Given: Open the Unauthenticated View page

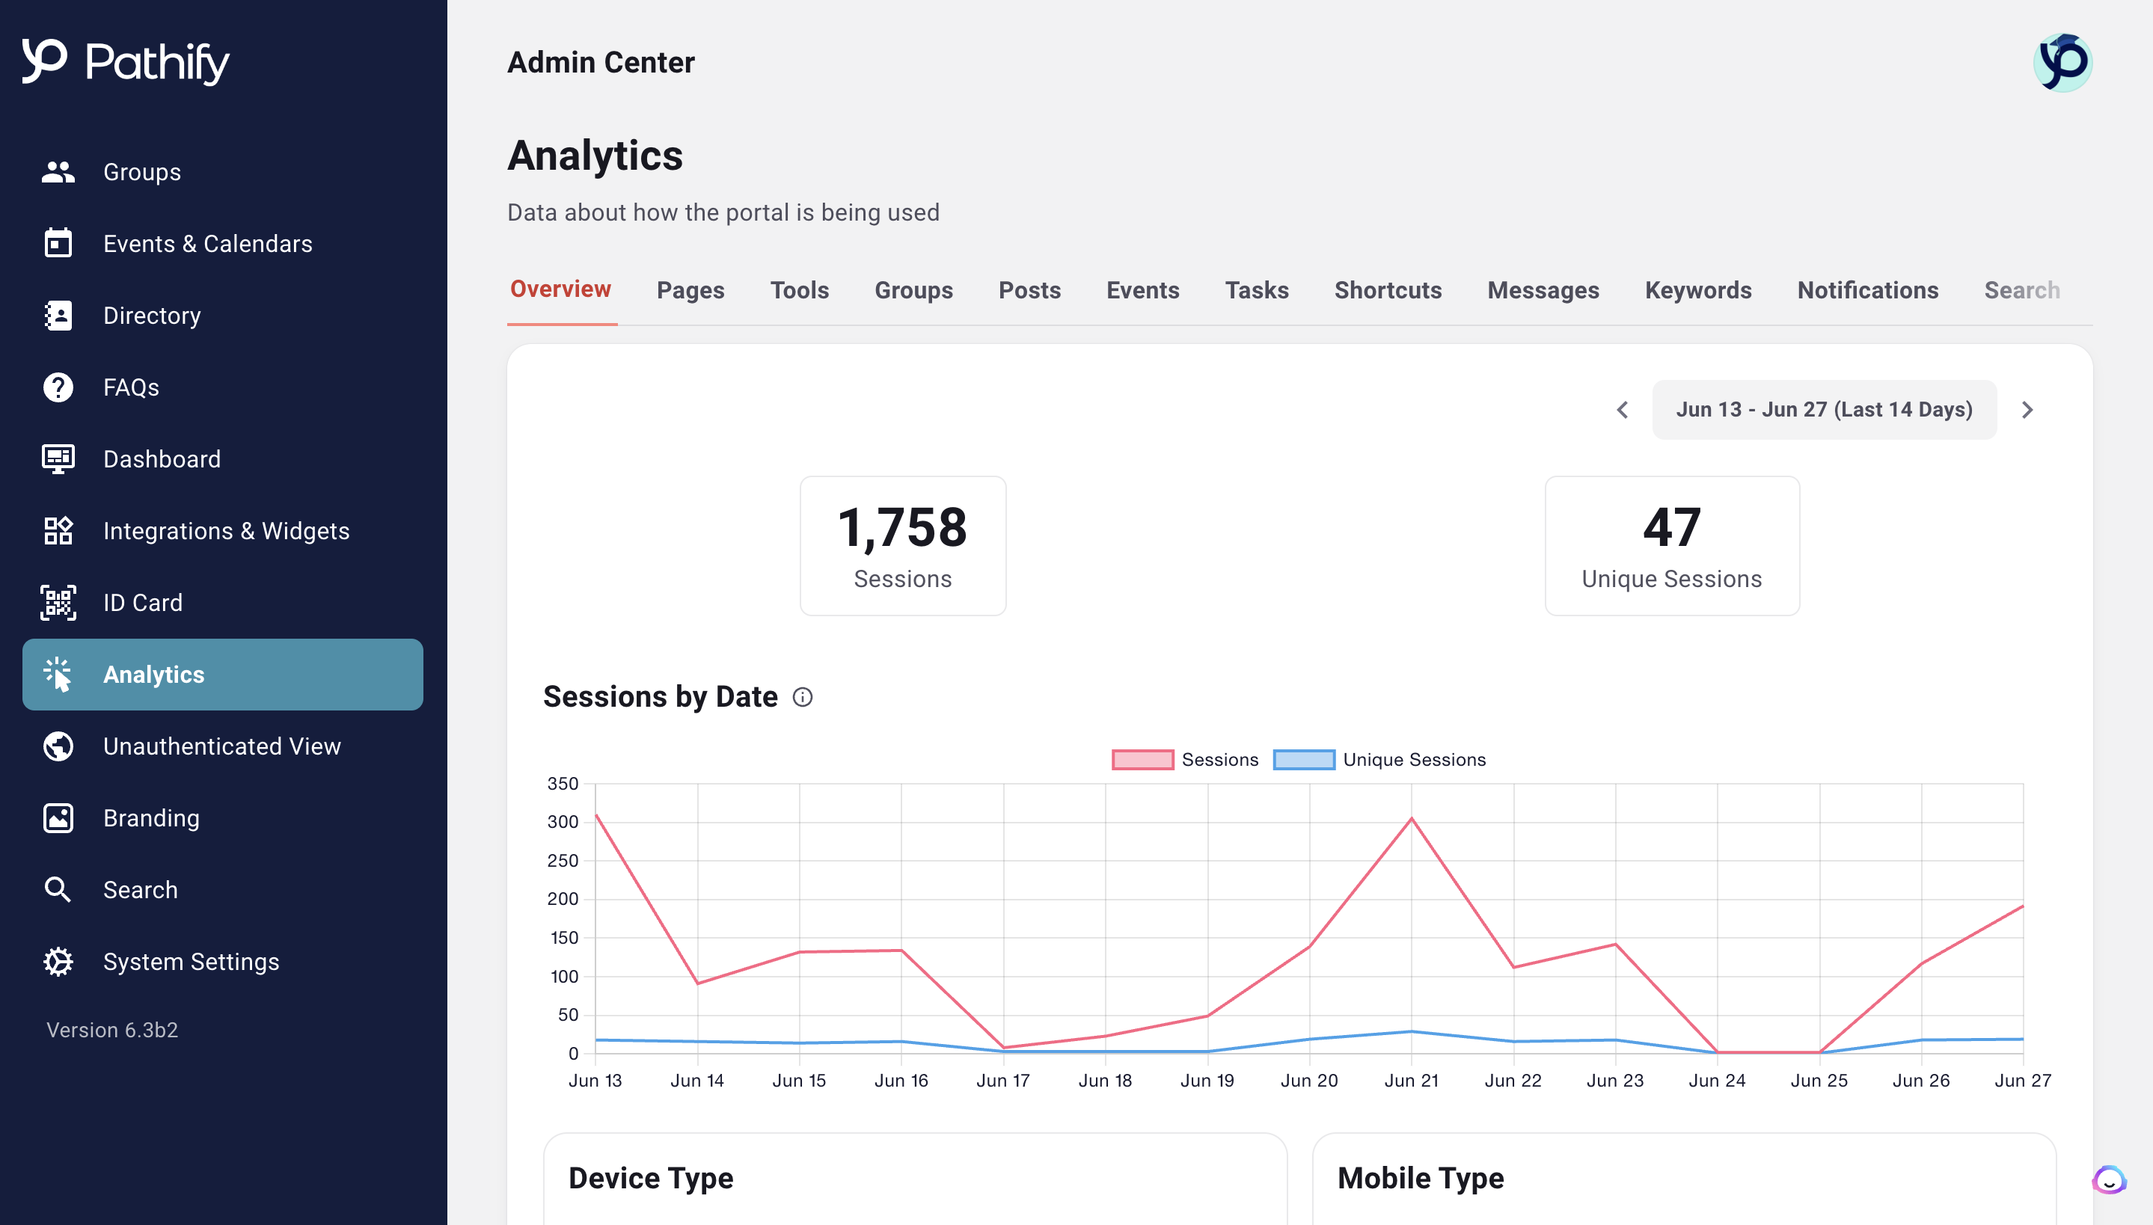Looking at the screenshot, I should [x=222, y=746].
